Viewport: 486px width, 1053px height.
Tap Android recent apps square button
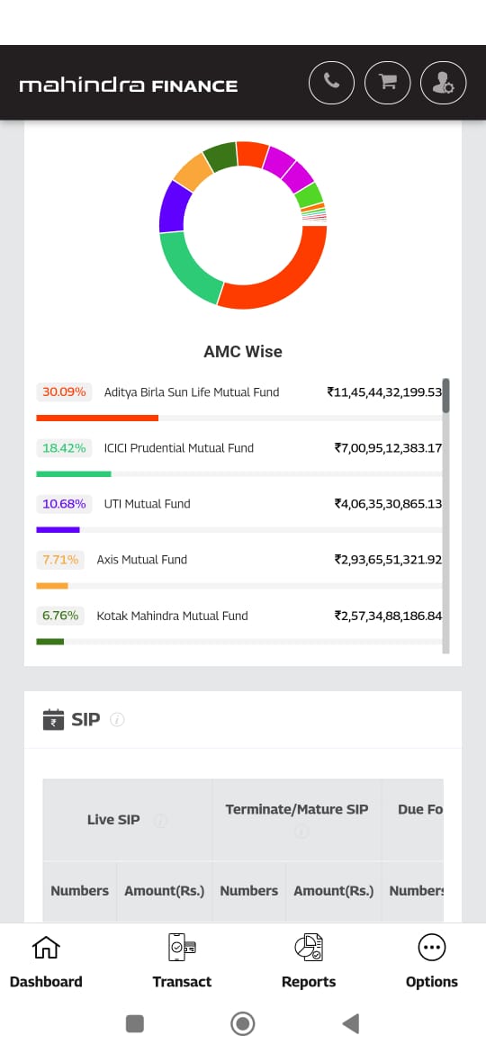tap(135, 1024)
